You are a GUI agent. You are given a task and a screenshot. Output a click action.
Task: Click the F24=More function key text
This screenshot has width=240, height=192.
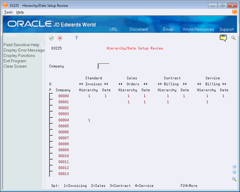(x=189, y=186)
